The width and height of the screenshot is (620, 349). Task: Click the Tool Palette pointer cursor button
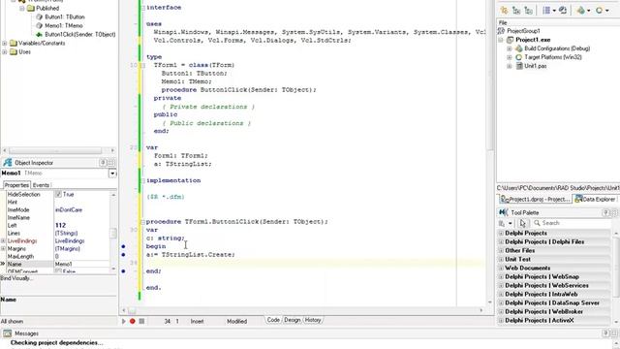coord(523,223)
